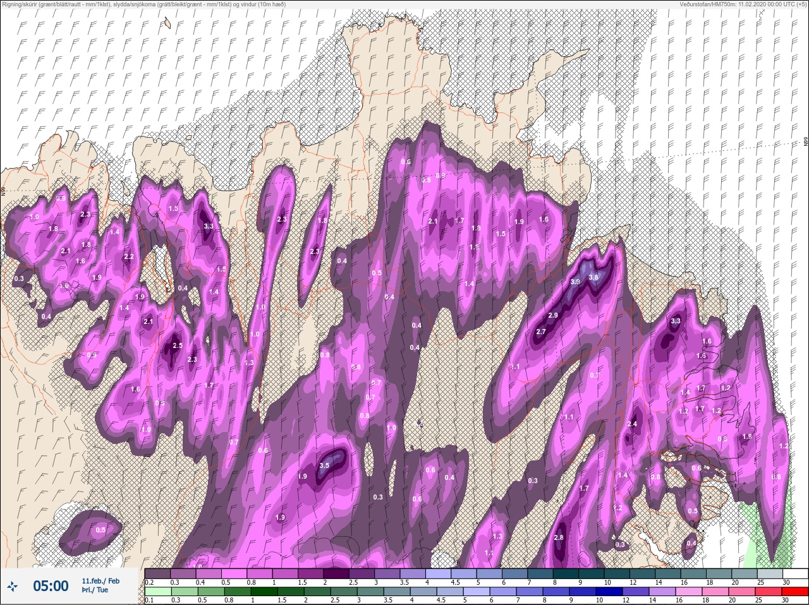Click the 0.5 value inside the isolated southwest blob
This screenshot has height=605, width=809.
(x=100, y=530)
